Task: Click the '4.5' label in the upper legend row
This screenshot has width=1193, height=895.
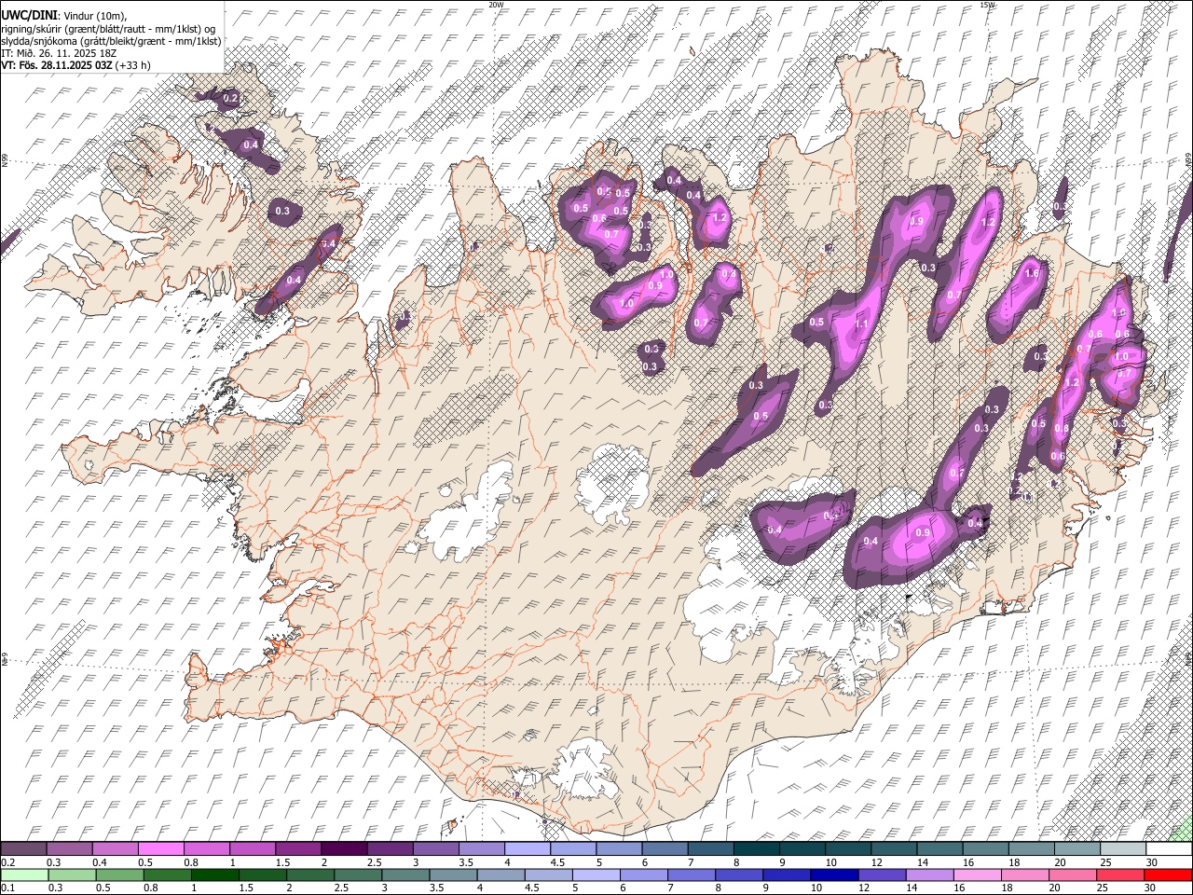Action: [x=557, y=862]
